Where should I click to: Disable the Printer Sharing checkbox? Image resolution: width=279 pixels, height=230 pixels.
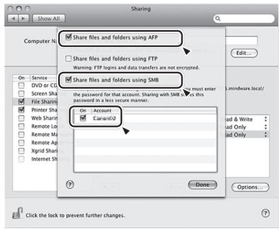point(21,109)
